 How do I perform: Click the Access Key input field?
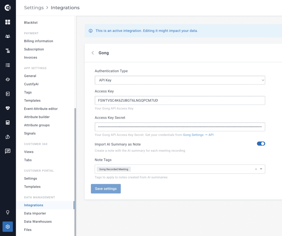pyautogui.click(x=180, y=100)
